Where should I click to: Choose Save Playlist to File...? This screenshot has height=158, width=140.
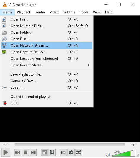tap(46, 74)
